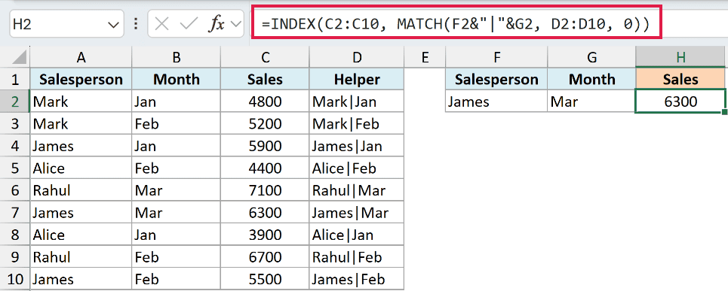Select cell with sales value 4400

(x=265, y=168)
